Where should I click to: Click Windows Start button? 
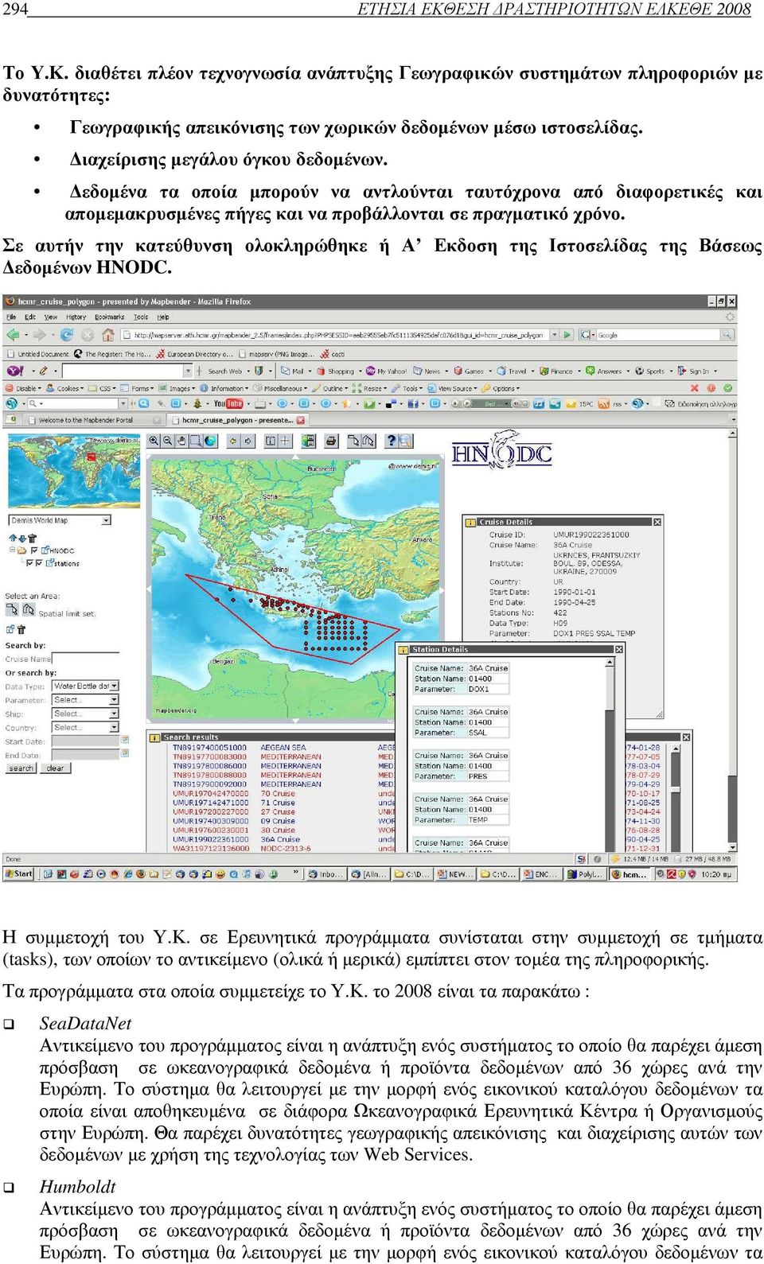coord(19,873)
